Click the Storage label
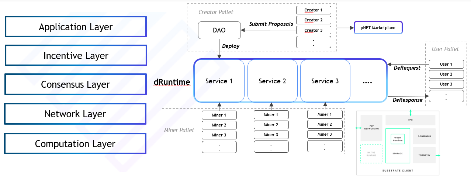Screen dimensions: 471x177 (x=398, y=153)
